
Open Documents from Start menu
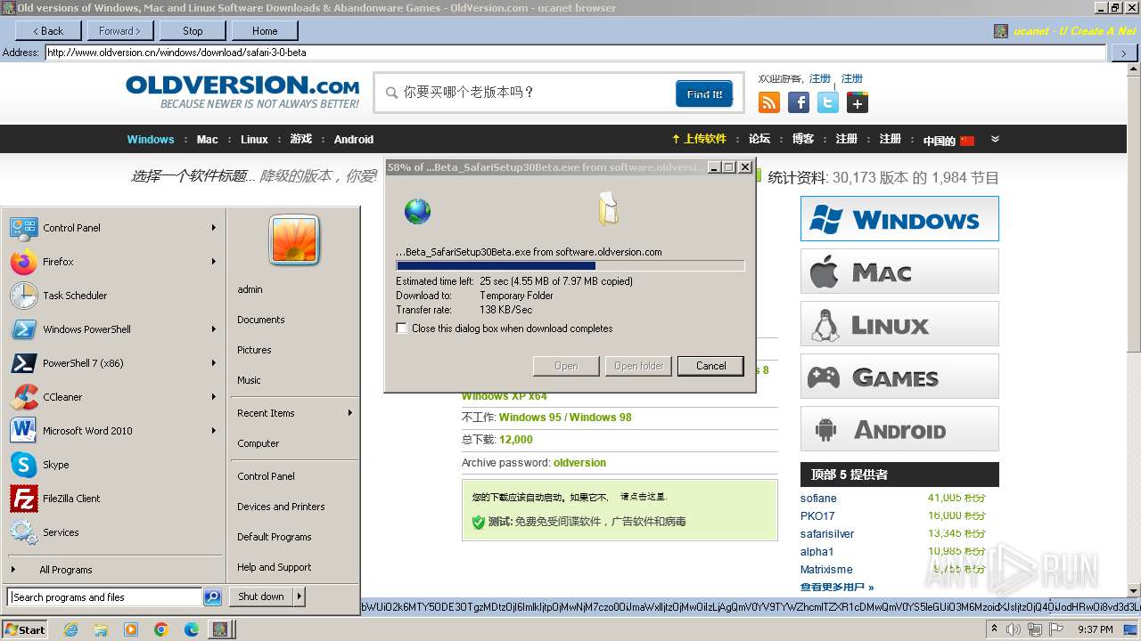(x=261, y=320)
